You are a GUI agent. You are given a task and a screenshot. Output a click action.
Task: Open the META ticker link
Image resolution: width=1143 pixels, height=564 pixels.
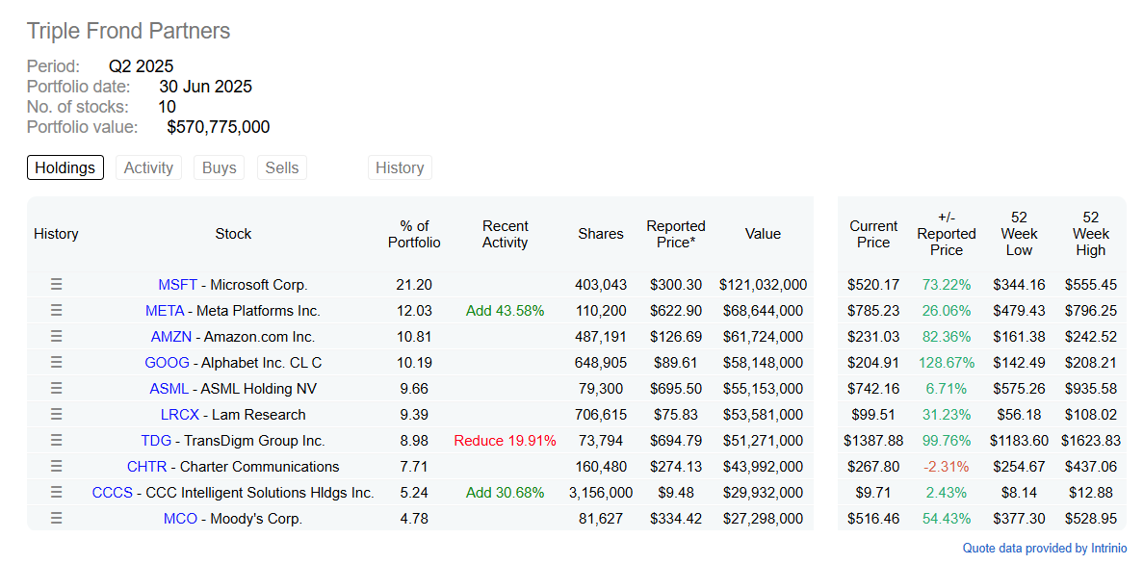(165, 311)
